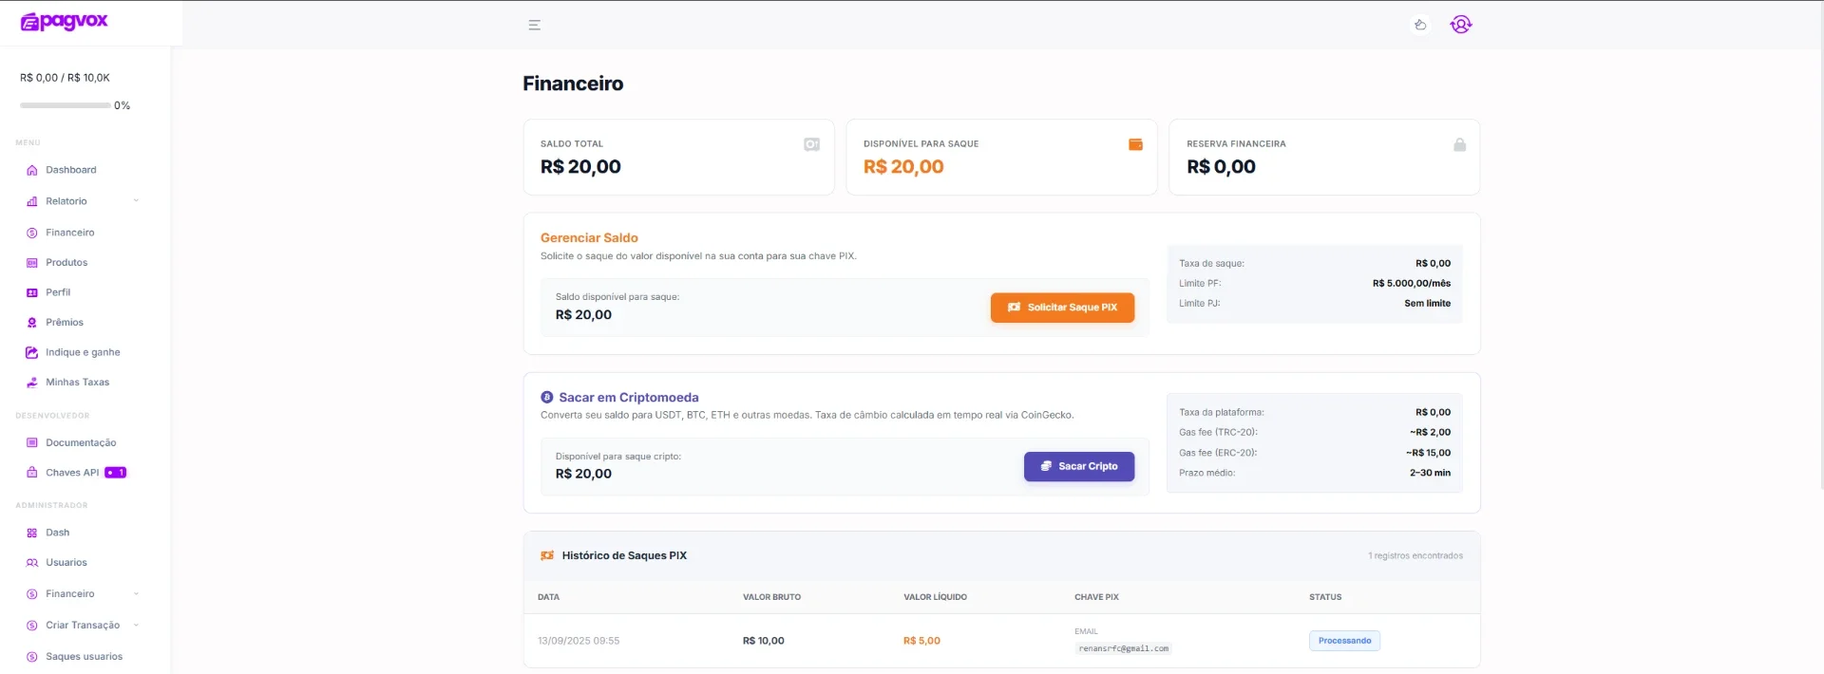
Task: Open Minhas Taxas menu item
Action: pyautogui.click(x=78, y=383)
